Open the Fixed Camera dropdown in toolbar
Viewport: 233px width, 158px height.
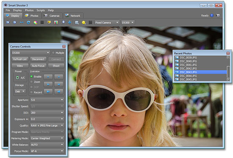click(107, 22)
